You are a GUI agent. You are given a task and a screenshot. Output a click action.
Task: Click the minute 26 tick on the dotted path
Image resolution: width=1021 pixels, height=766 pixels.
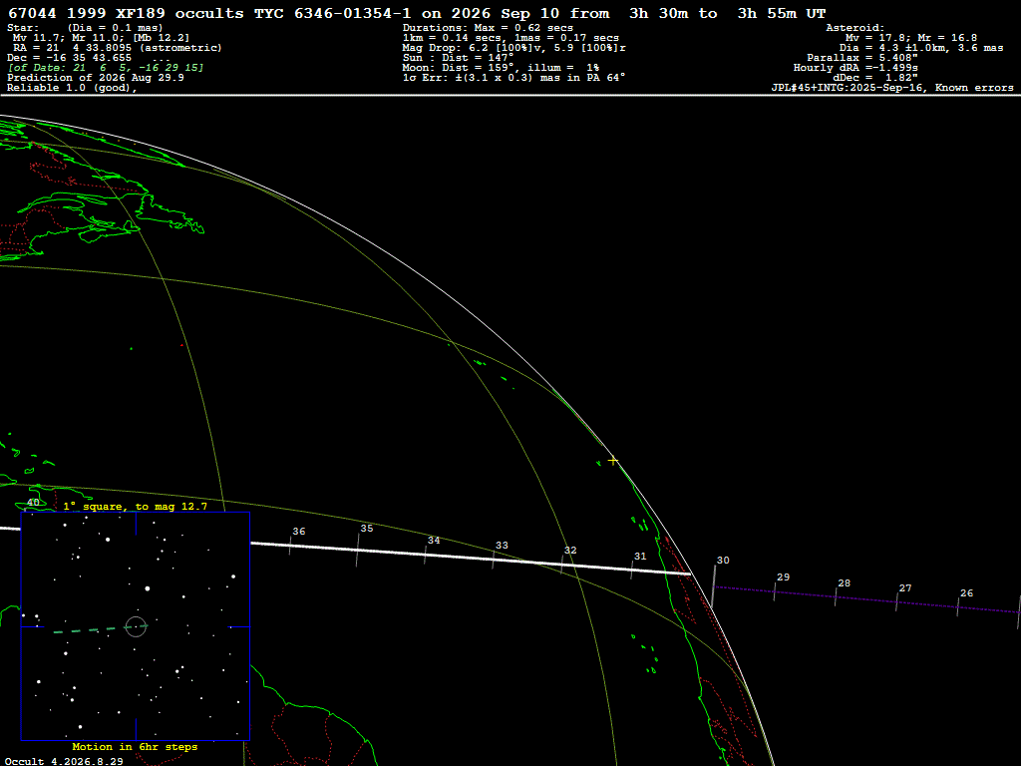click(958, 607)
